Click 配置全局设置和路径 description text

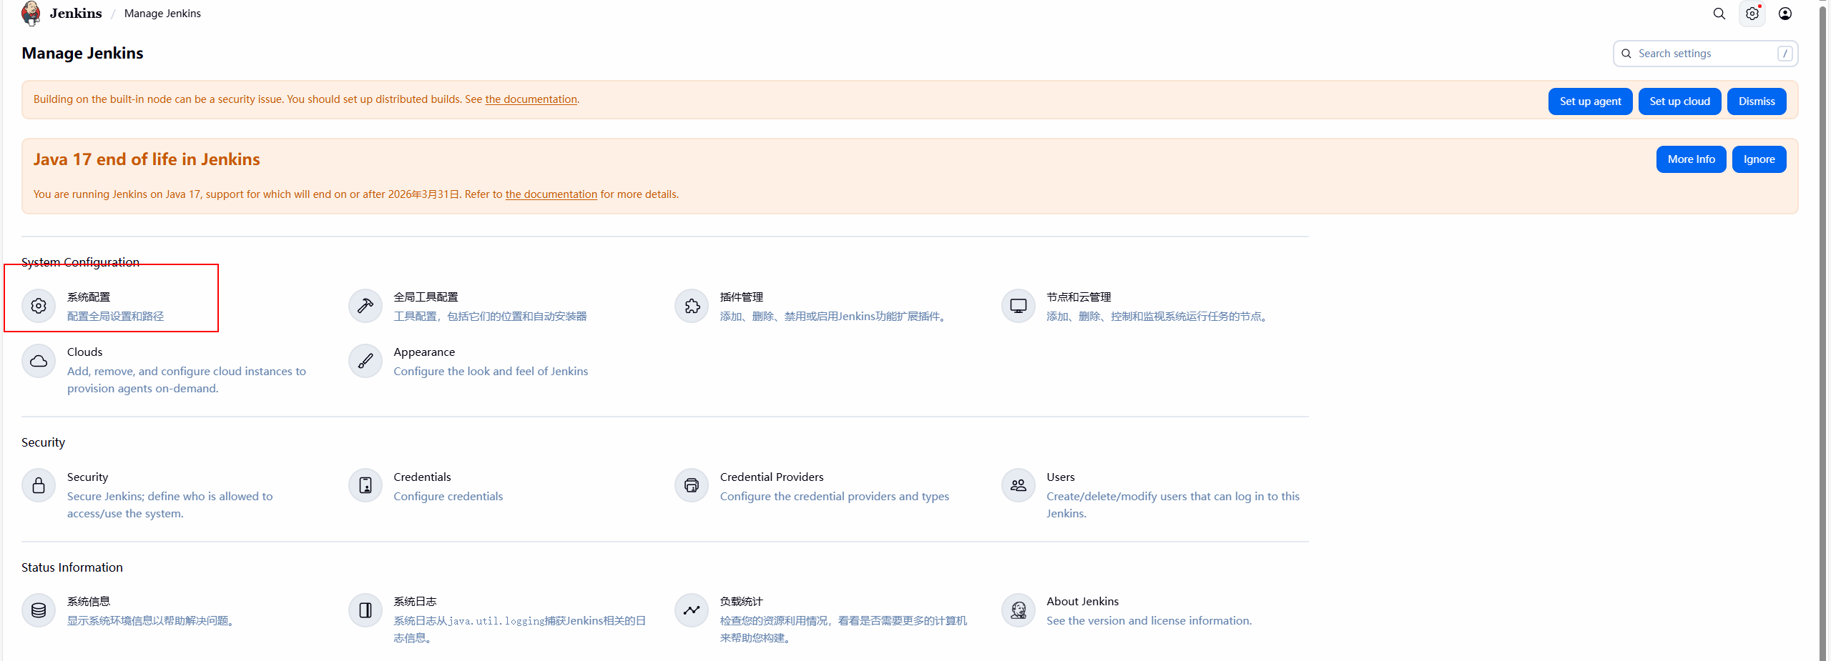click(x=115, y=316)
